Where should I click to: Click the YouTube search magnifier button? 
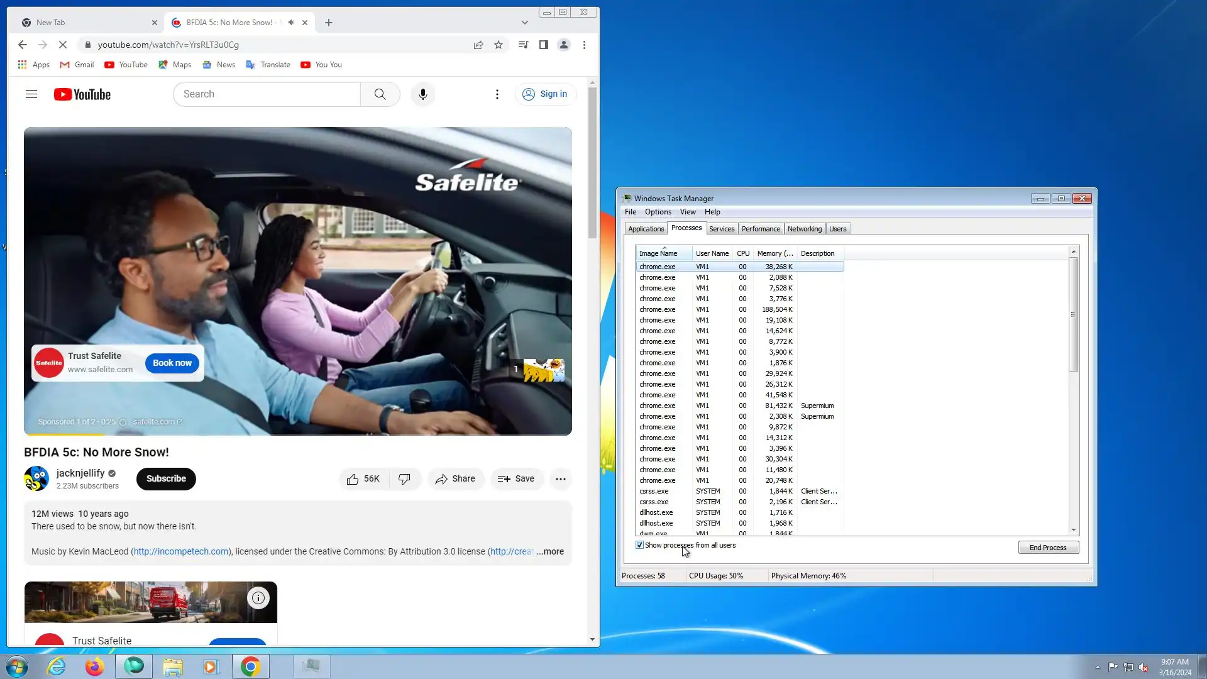click(x=380, y=94)
